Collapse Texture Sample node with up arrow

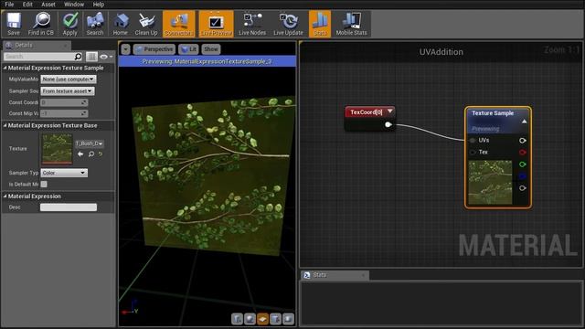click(524, 122)
